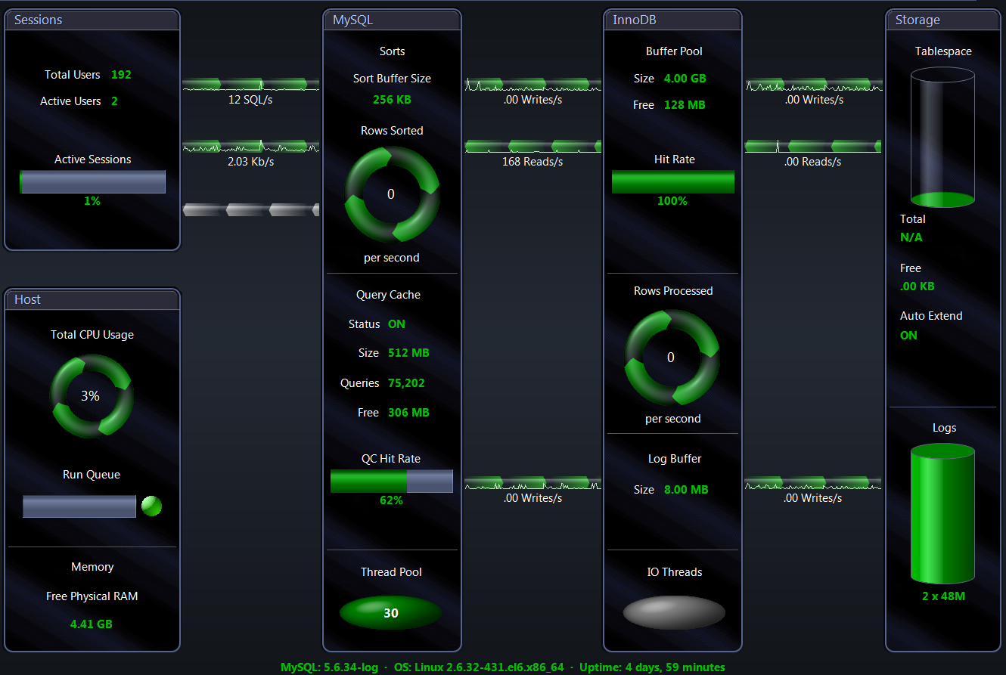
Task: Click the Hit Rate 100% value
Action: click(672, 201)
